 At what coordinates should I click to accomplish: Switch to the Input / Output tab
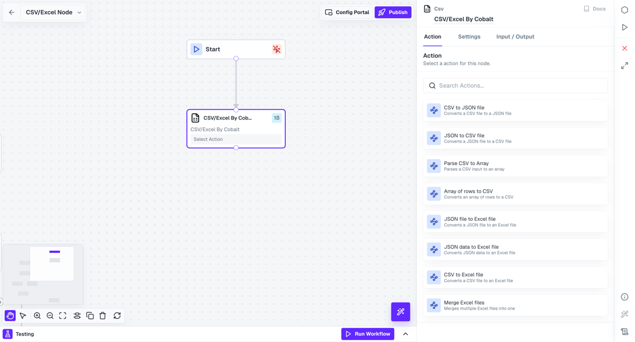(x=515, y=37)
